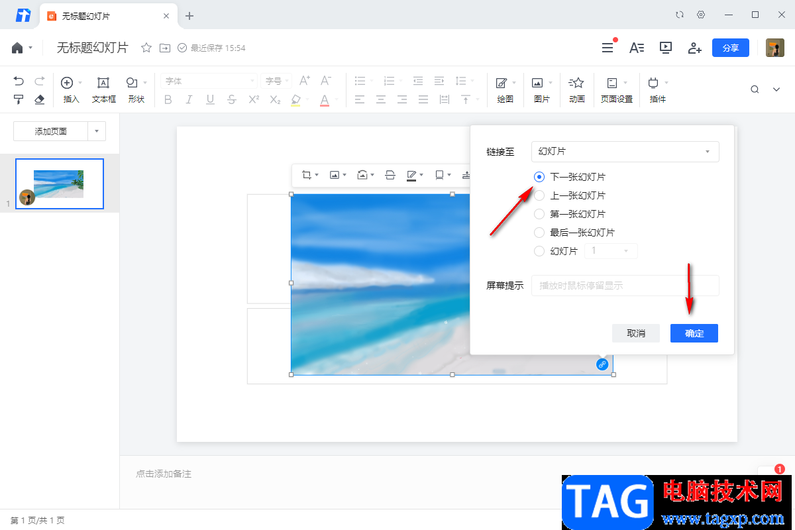Screen dimensions: 795x530
Task: Click the redo arrow icon
Action: tap(39, 81)
